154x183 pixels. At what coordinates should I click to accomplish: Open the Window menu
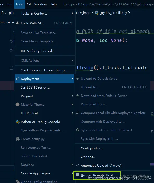click(40, 4)
